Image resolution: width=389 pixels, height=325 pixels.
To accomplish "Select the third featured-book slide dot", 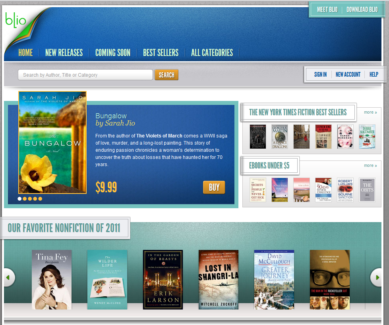I will point(30,199).
